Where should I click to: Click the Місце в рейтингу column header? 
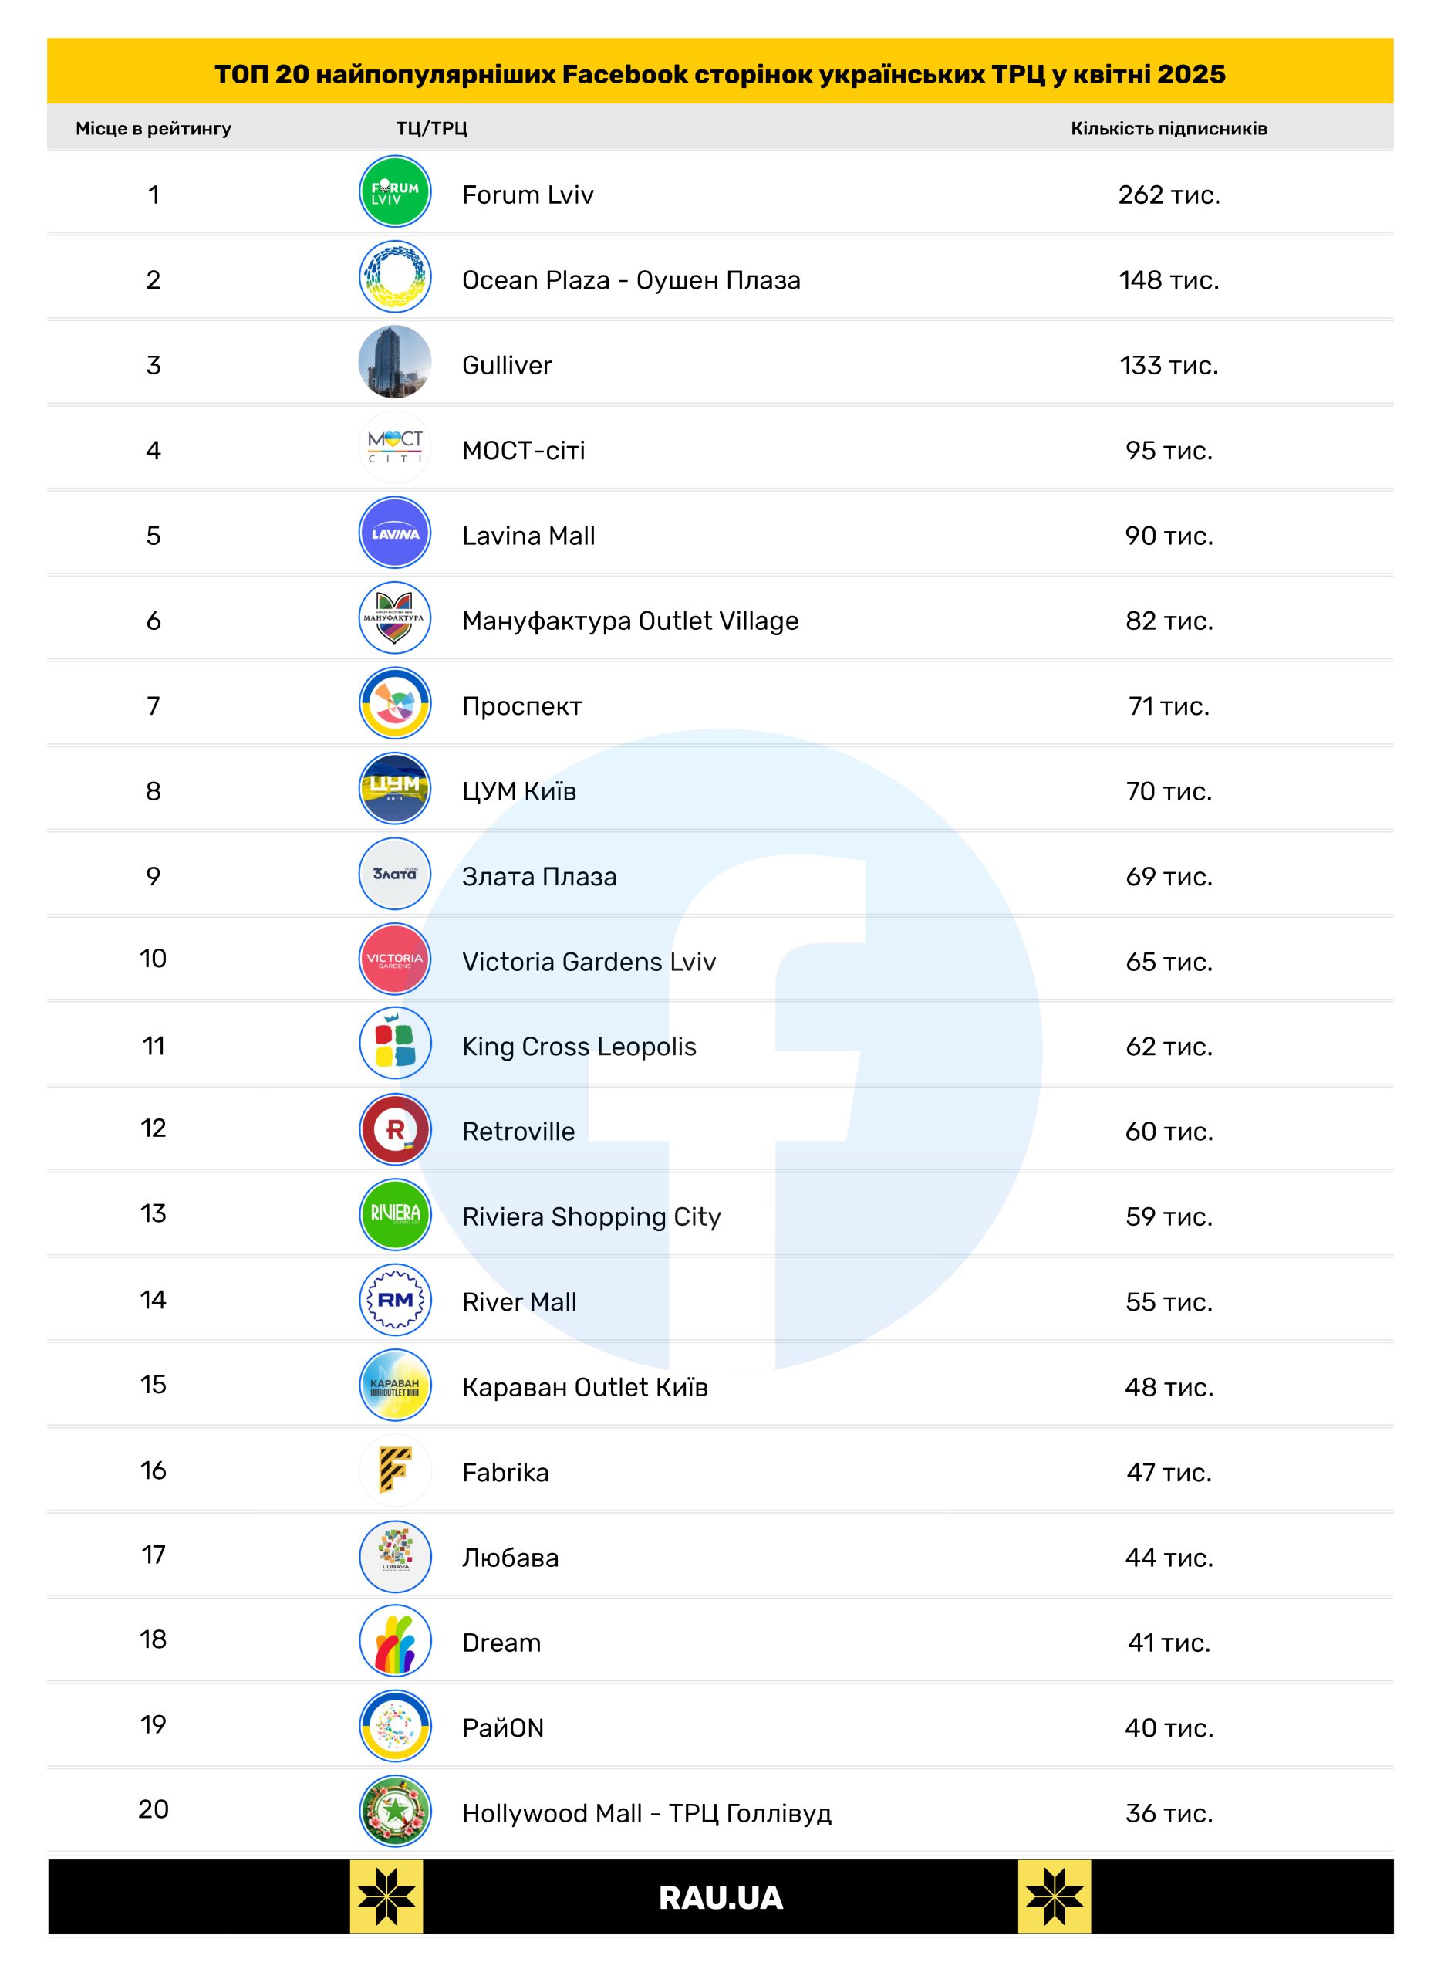(x=154, y=128)
